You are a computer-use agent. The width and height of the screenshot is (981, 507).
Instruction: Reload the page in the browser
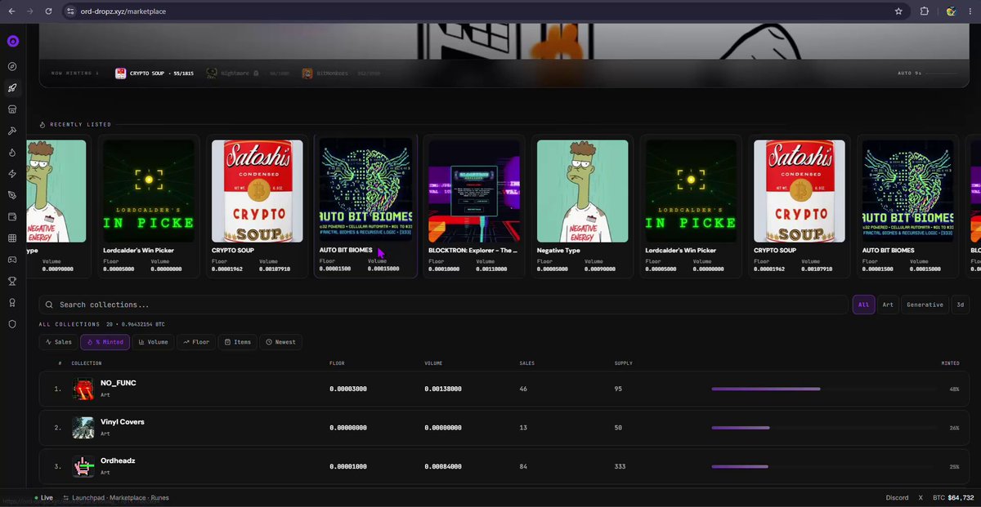click(x=49, y=11)
